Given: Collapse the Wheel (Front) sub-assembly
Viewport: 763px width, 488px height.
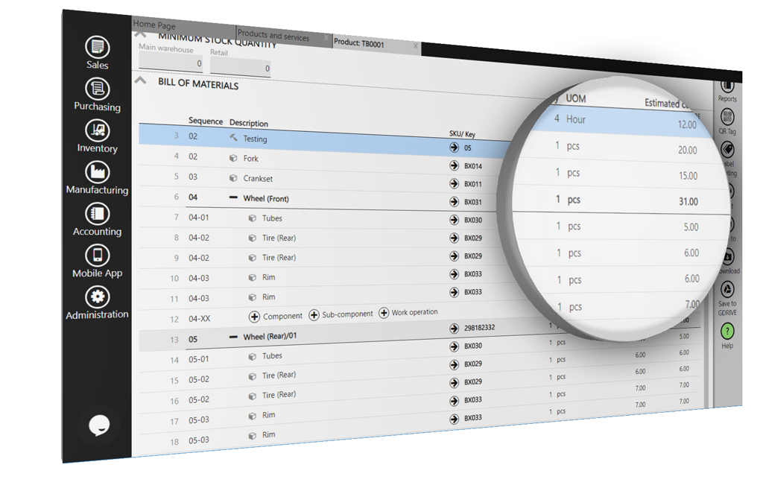Looking at the screenshot, I should (x=233, y=198).
